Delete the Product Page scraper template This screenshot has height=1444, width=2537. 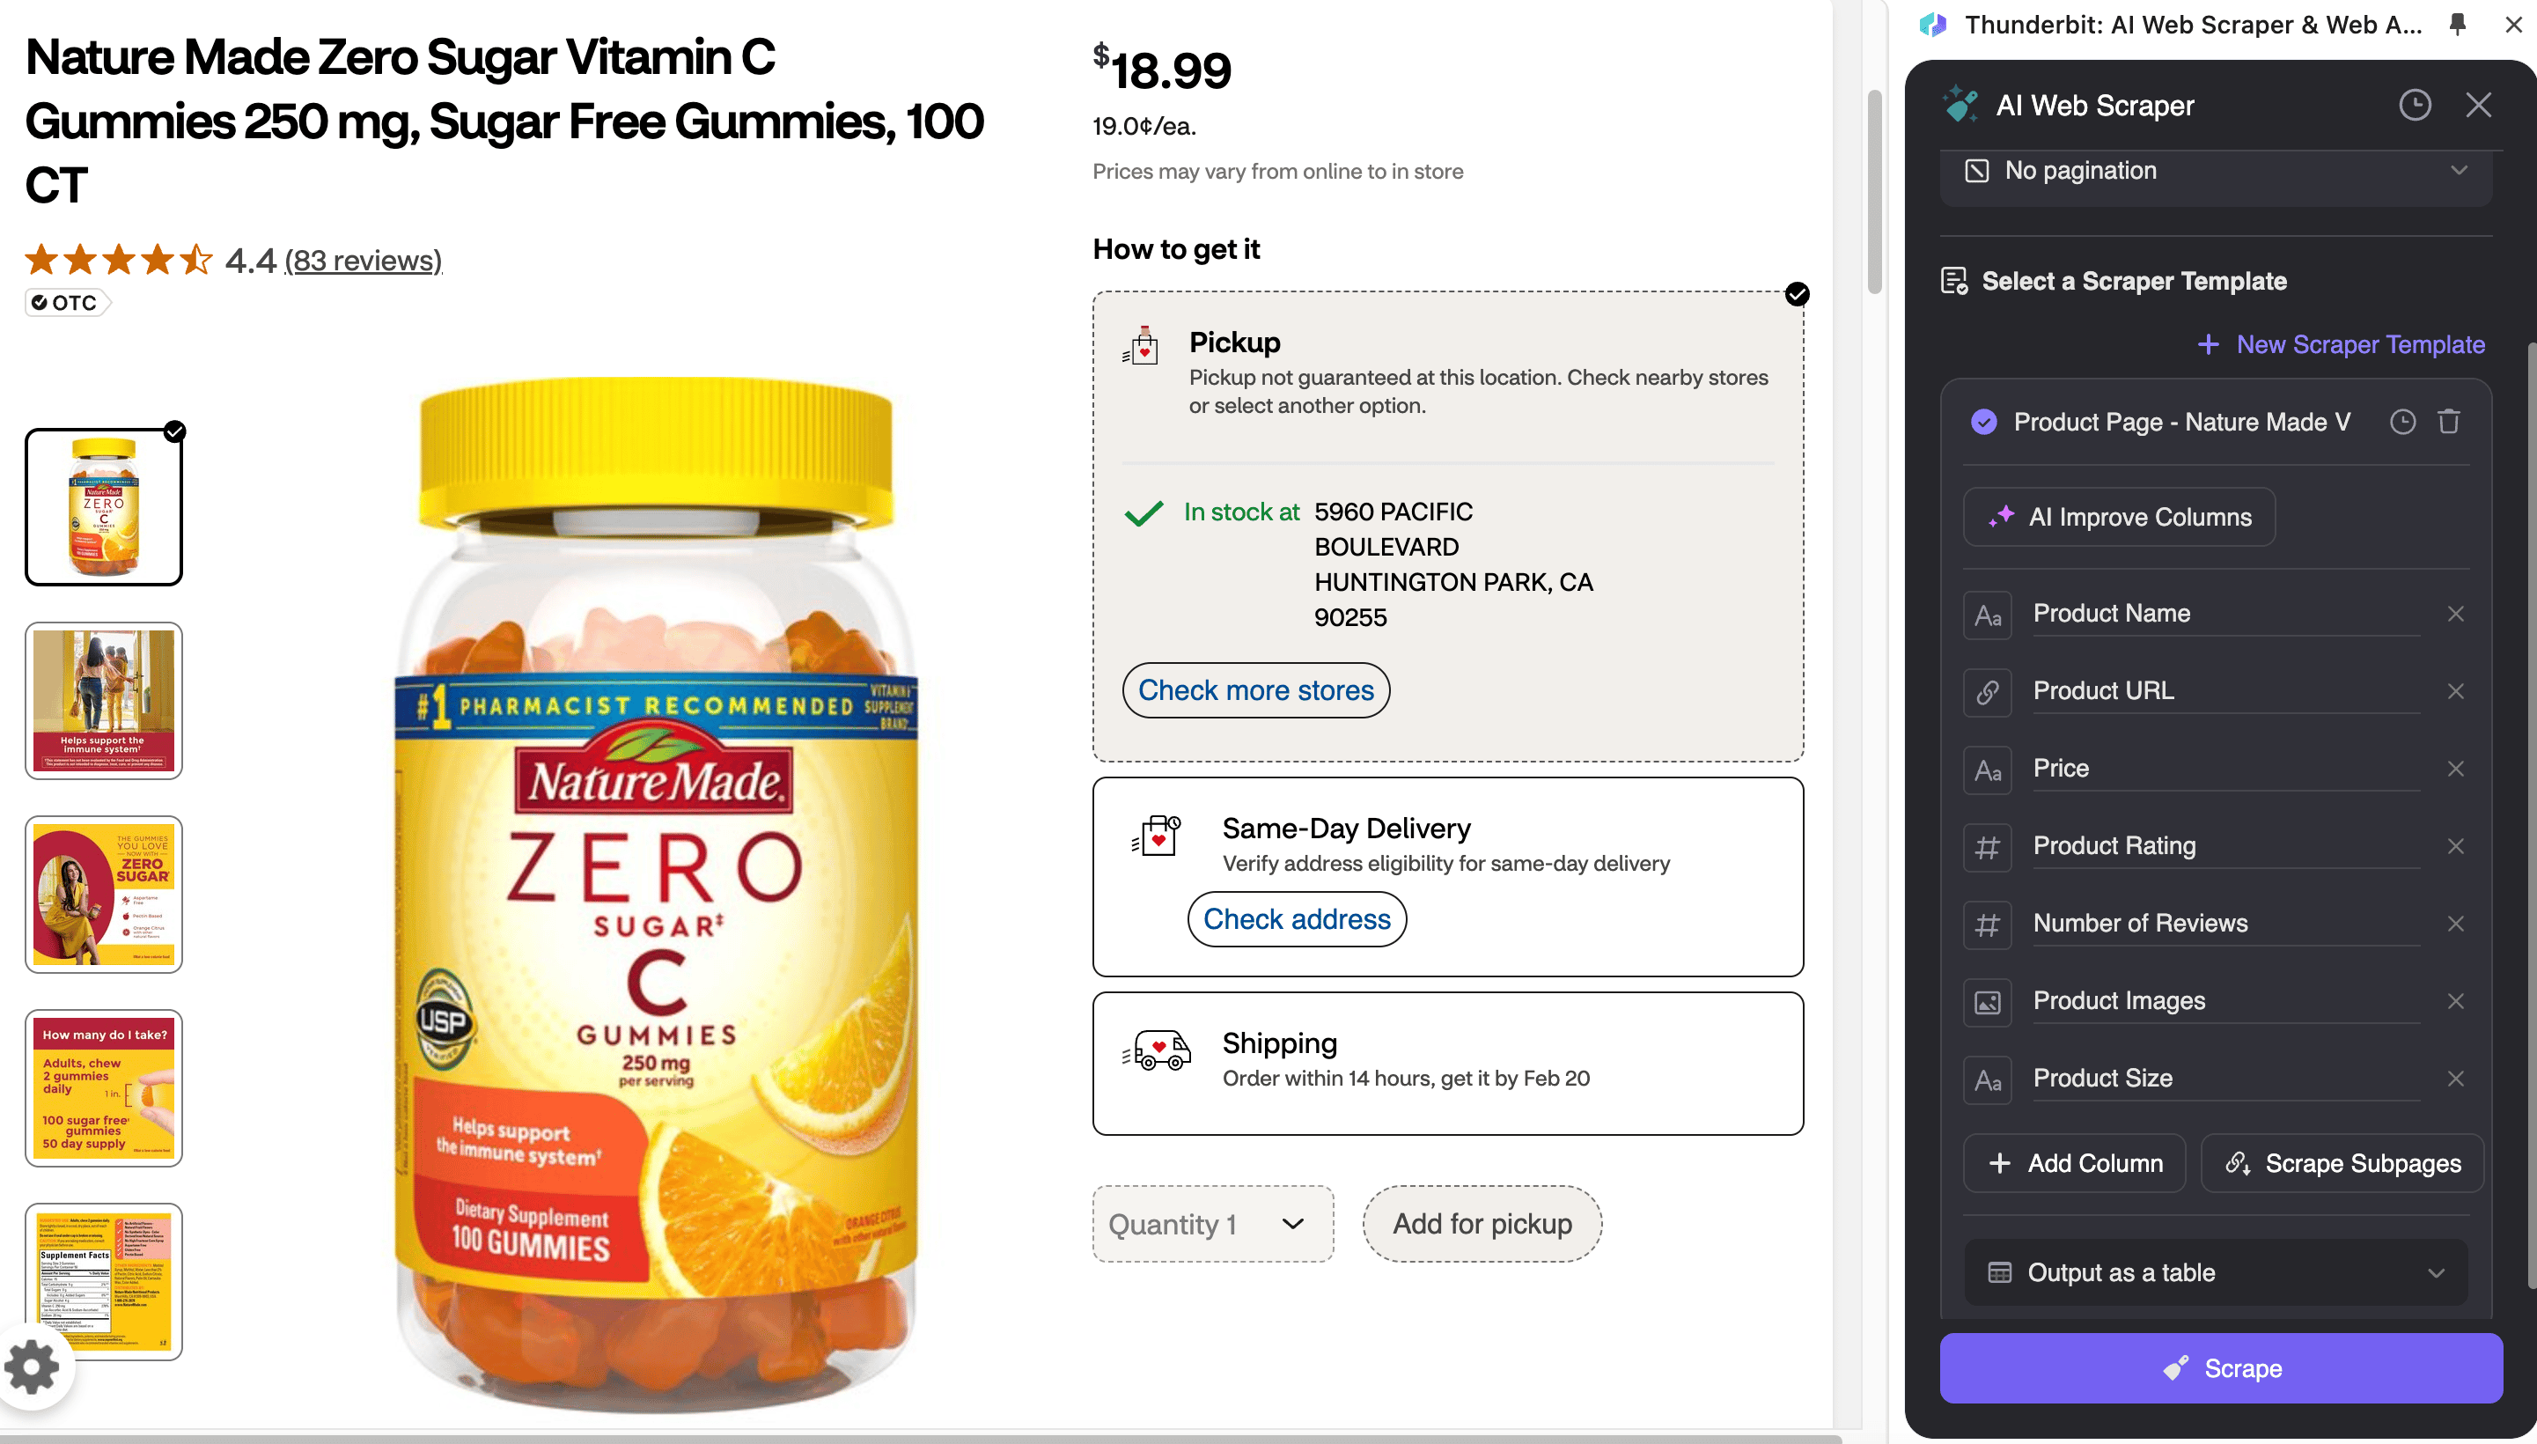pos(2449,423)
